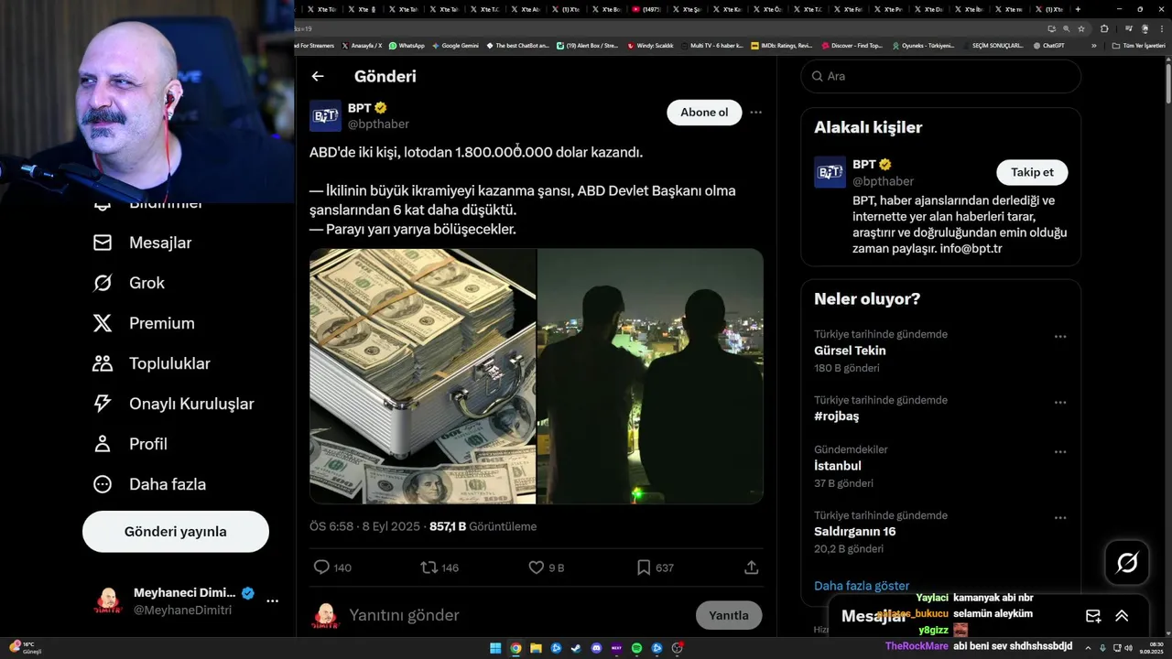Open more options for Gürsel Tekin trend
The image size is (1172, 659).
(1060, 337)
